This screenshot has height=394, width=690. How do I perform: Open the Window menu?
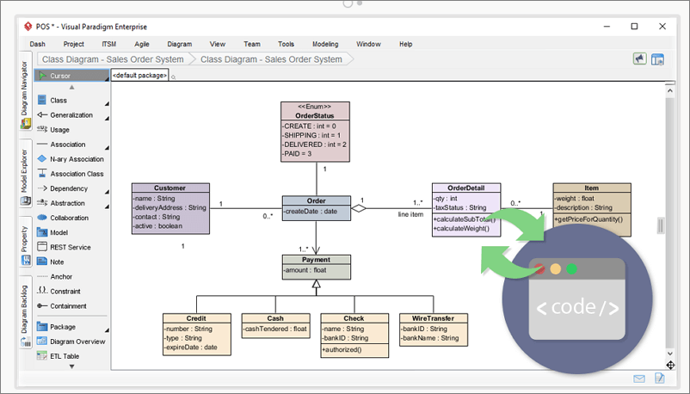pyautogui.click(x=368, y=44)
